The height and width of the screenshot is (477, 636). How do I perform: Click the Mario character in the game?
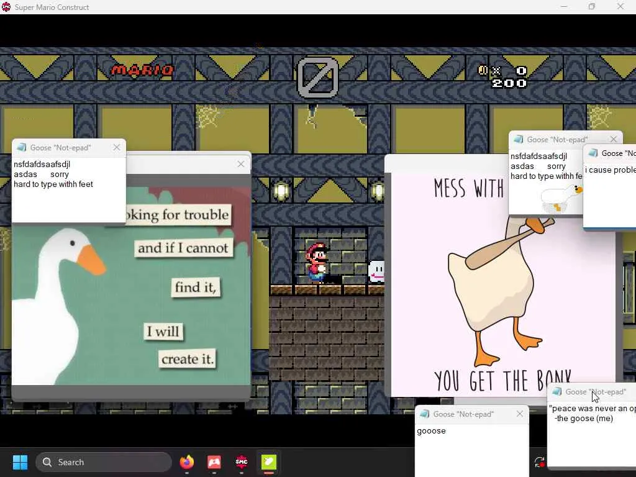coord(317,263)
